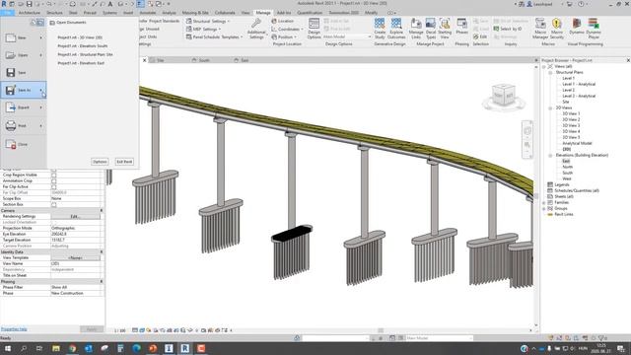The height and width of the screenshot is (355, 631).
Task: Open Project1 Elevation South document
Action: (x=83, y=46)
